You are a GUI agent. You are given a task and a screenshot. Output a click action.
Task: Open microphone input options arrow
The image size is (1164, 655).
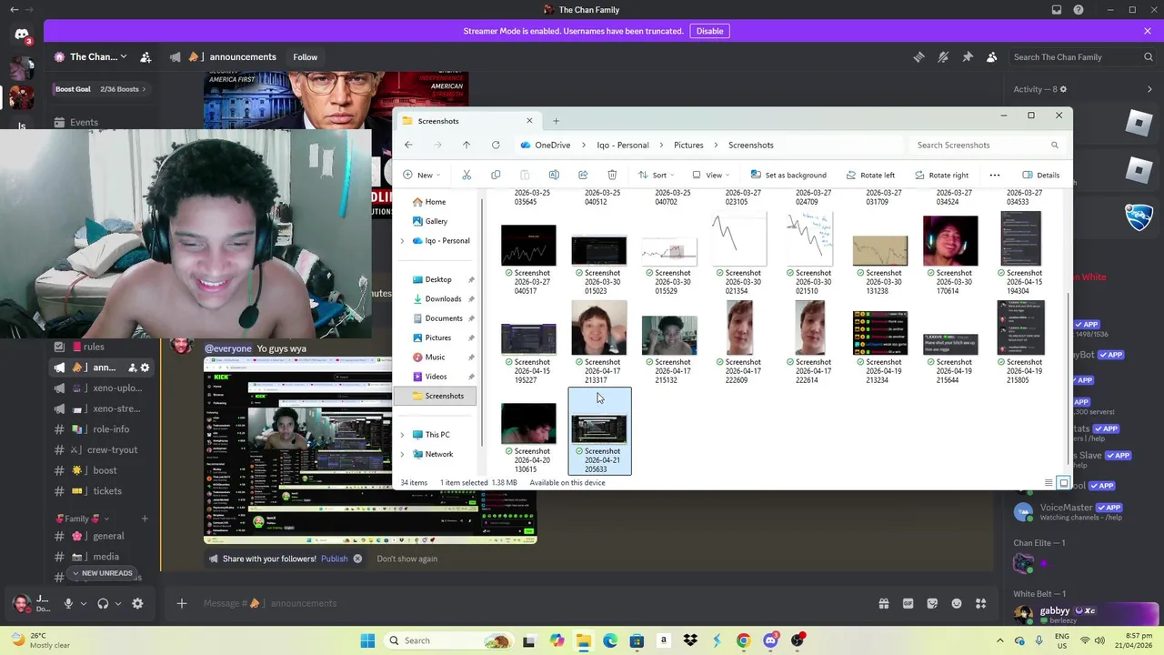tap(84, 603)
